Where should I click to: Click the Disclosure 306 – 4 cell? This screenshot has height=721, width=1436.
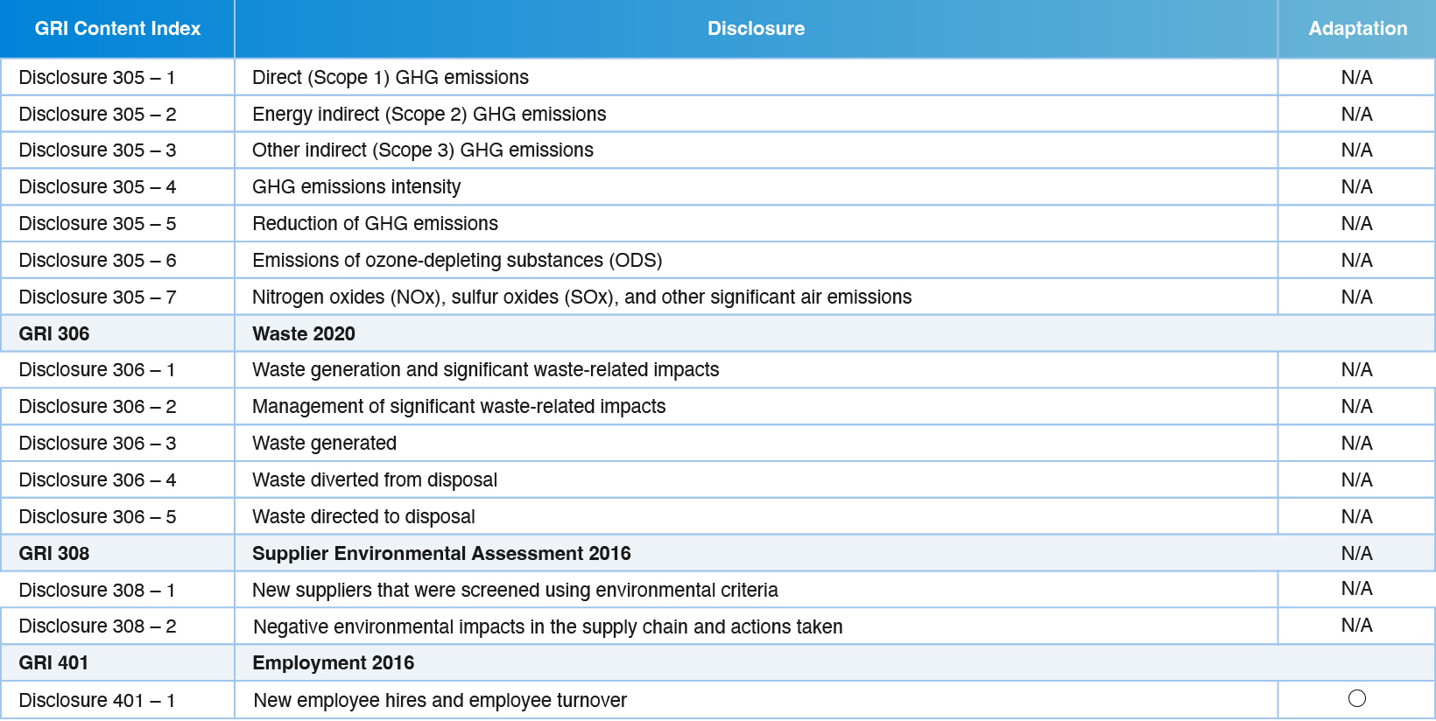pyautogui.click(x=97, y=480)
